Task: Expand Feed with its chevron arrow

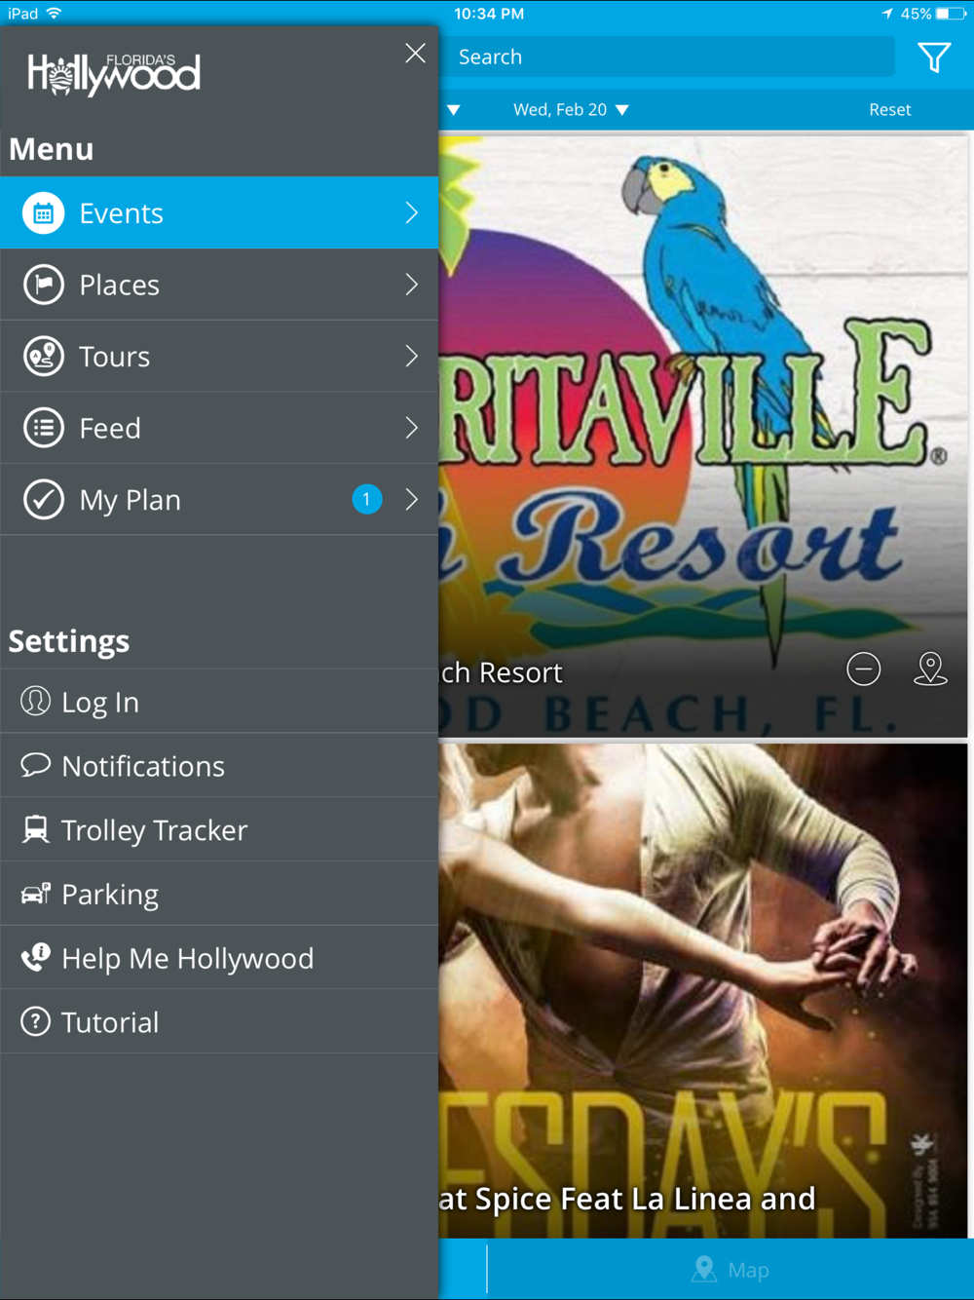Action: tap(412, 428)
